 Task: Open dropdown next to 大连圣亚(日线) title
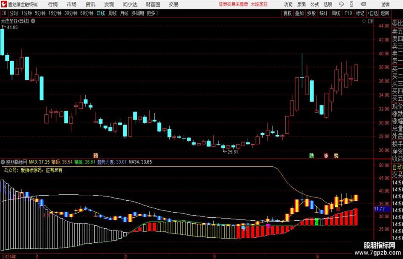(33, 21)
